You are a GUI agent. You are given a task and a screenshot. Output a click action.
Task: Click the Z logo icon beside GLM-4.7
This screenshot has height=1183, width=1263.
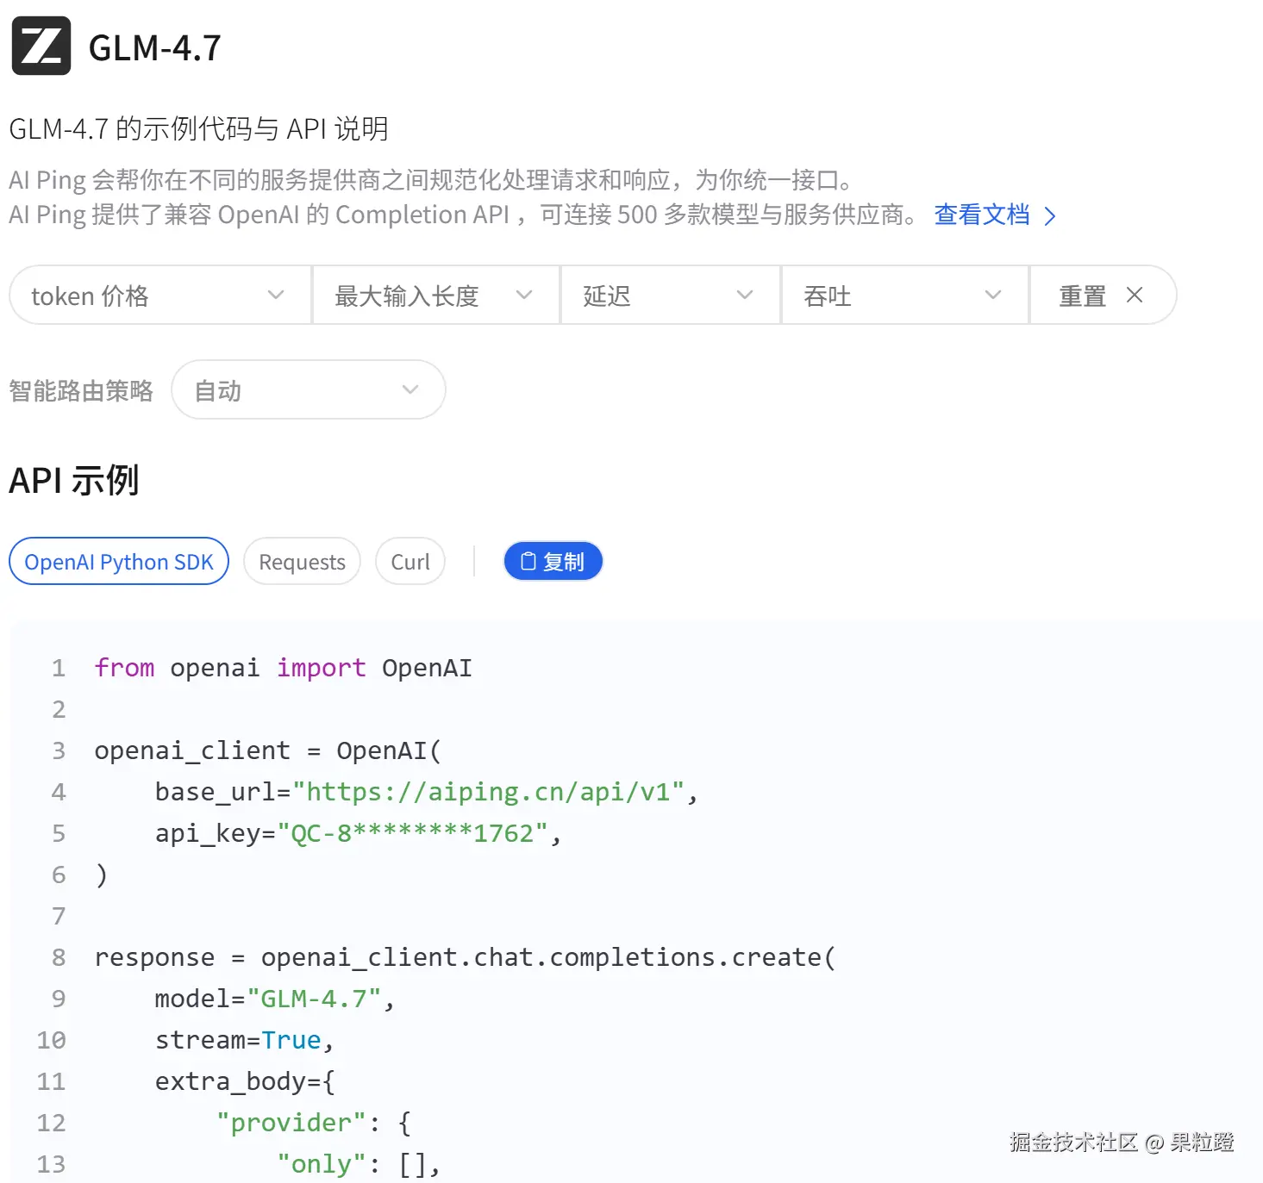(x=41, y=46)
